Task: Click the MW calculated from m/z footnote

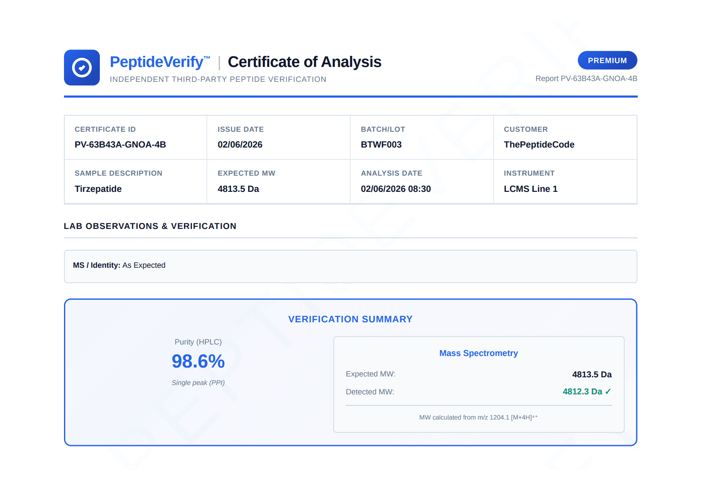Action: tap(479, 417)
